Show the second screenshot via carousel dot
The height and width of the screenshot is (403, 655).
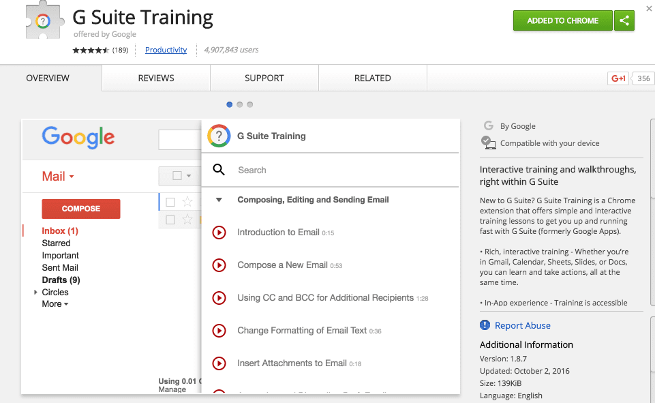click(x=240, y=104)
